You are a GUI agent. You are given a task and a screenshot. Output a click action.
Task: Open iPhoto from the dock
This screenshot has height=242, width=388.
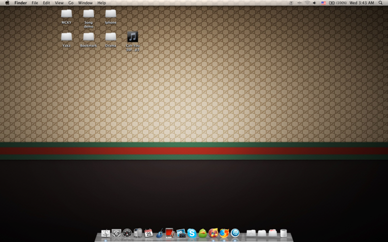tap(181, 233)
